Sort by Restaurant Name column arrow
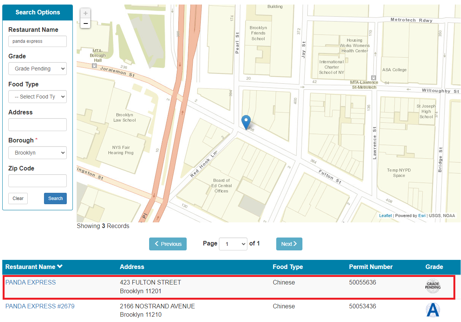Viewport: 461px width, 322px height. tap(60, 267)
